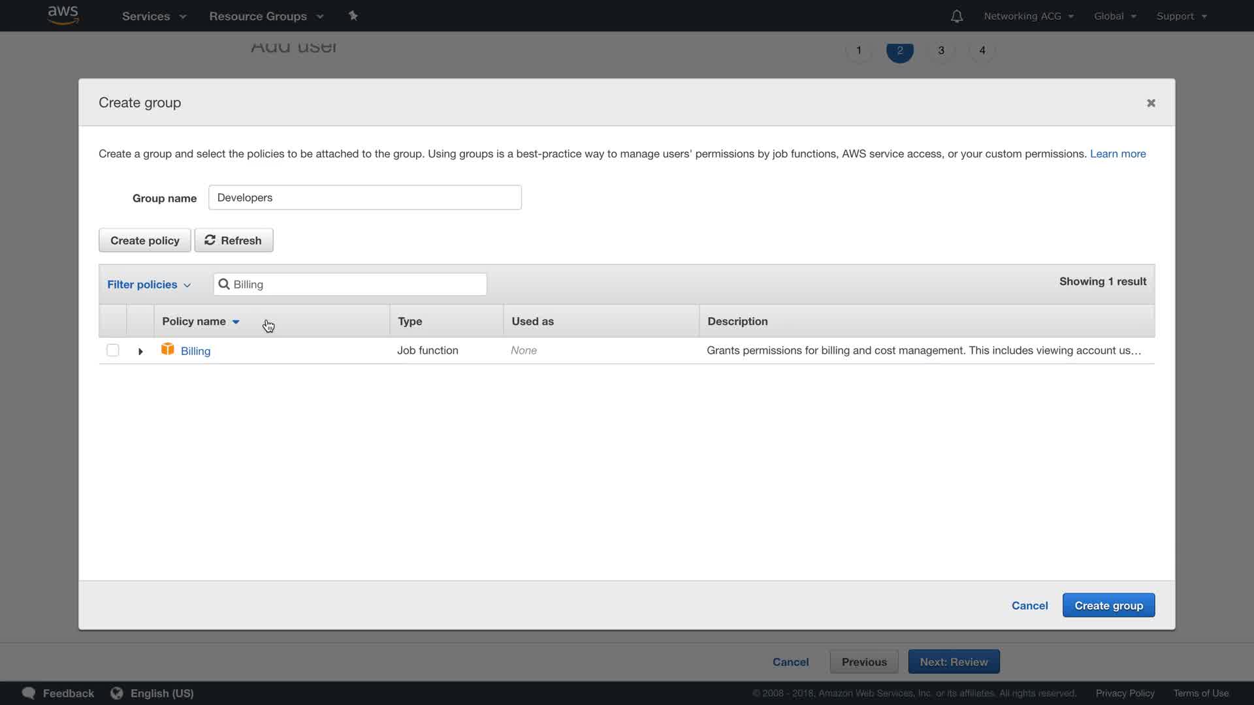Click the pin shortcut star icon
Screen dimensions: 1254x705
pyautogui.click(x=353, y=16)
